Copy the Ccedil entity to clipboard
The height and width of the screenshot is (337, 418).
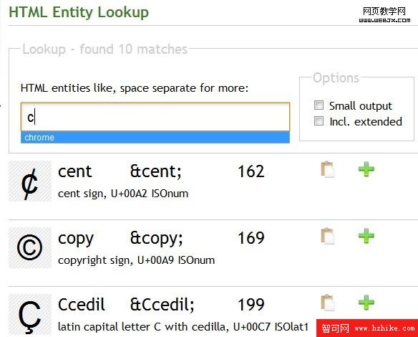328,303
